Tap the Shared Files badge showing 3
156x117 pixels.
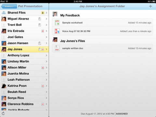(43, 13)
